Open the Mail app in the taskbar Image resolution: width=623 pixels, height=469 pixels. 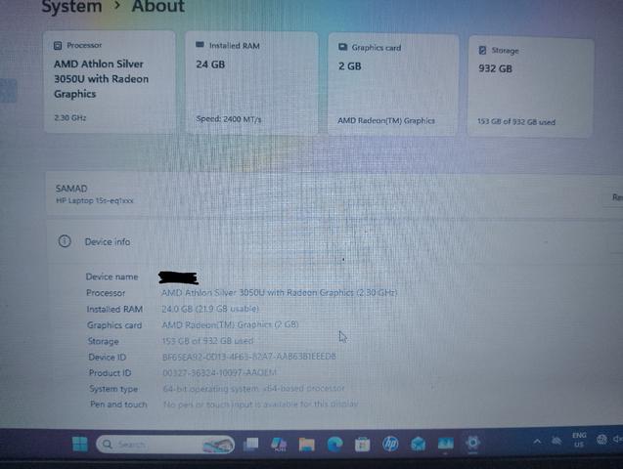(418, 444)
